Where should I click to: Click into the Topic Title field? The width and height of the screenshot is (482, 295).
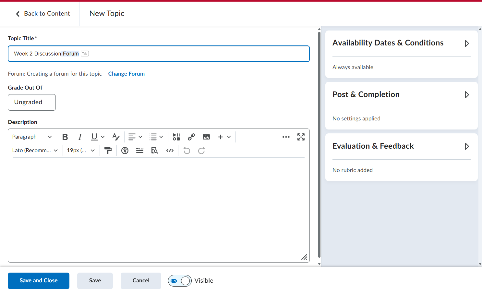(x=159, y=54)
